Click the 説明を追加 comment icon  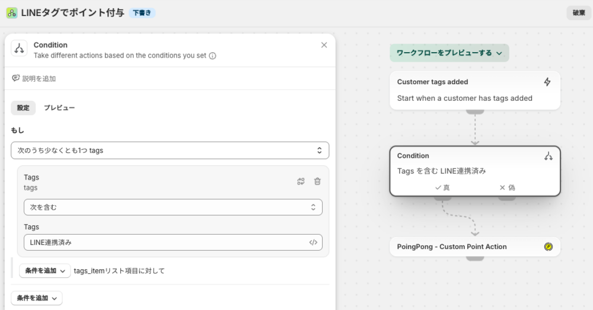click(x=16, y=78)
